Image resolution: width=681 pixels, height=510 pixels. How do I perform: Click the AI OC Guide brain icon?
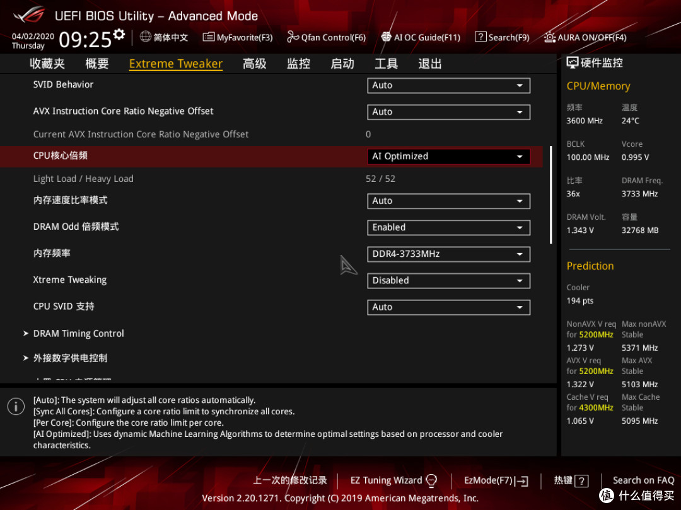tap(386, 37)
